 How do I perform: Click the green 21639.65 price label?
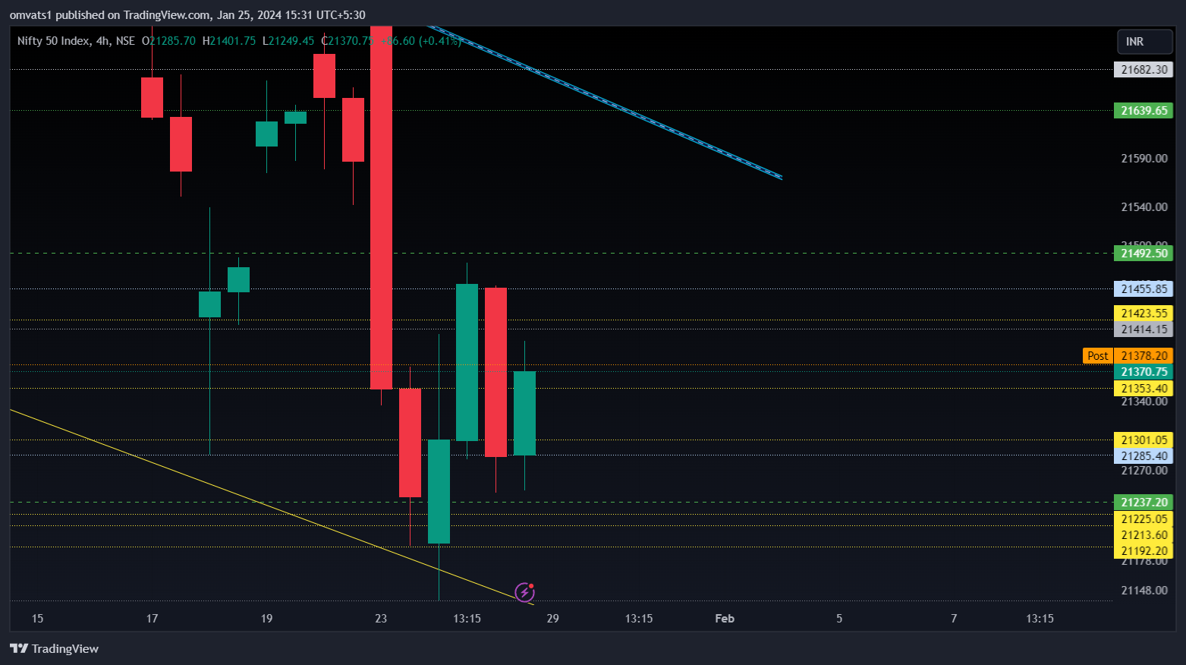pos(1144,111)
